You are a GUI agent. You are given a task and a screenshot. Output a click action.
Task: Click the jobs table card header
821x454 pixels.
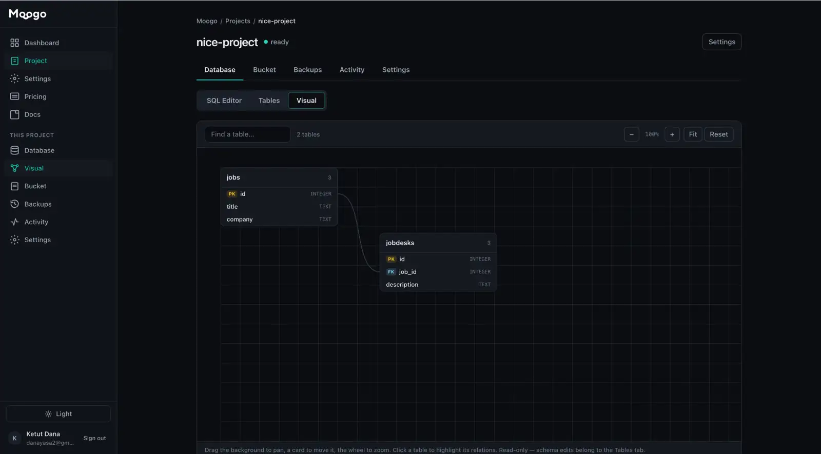pyautogui.click(x=279, y=177)
